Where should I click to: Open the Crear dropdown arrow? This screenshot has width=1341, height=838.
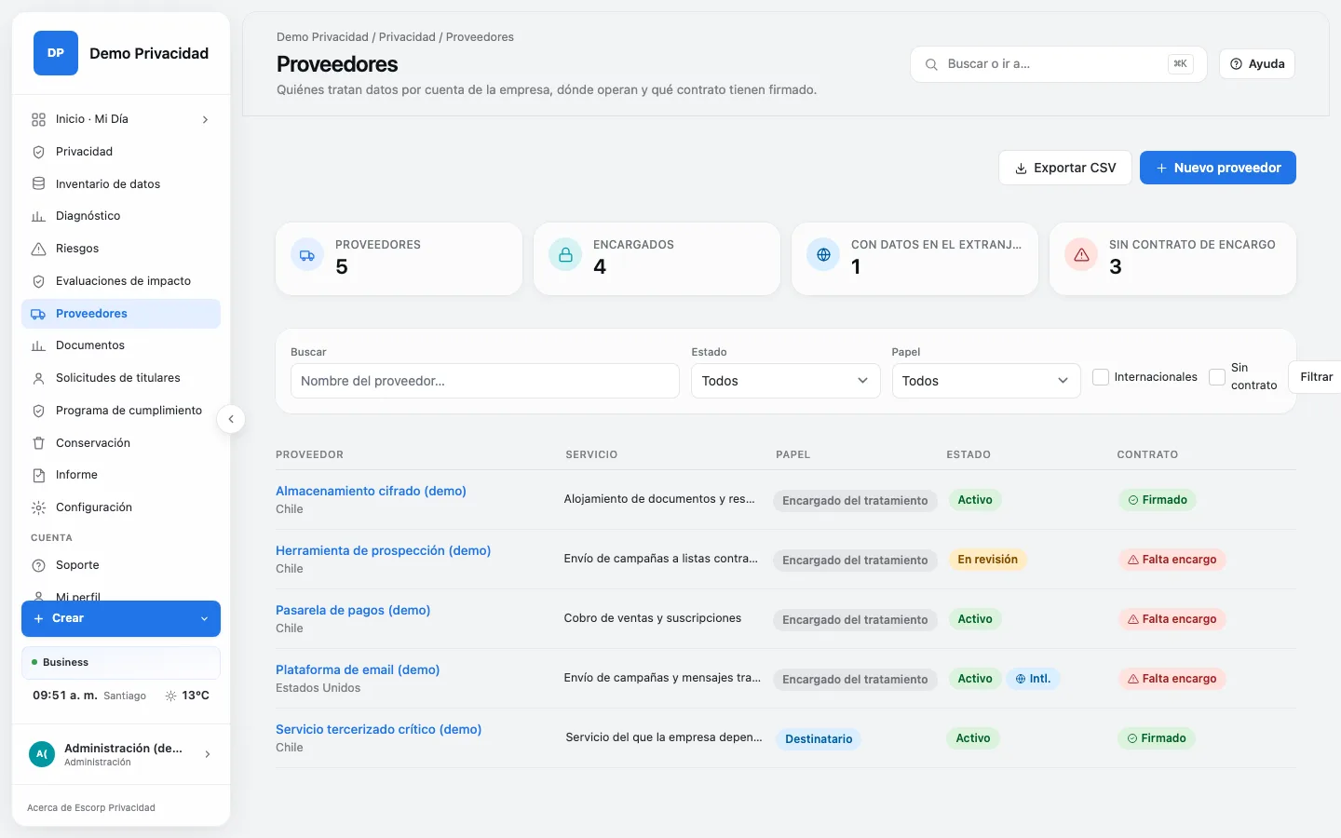tap(204, 618)
